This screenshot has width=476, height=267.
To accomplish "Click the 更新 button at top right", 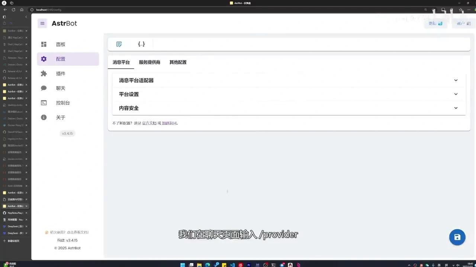I will click(435, 23).
